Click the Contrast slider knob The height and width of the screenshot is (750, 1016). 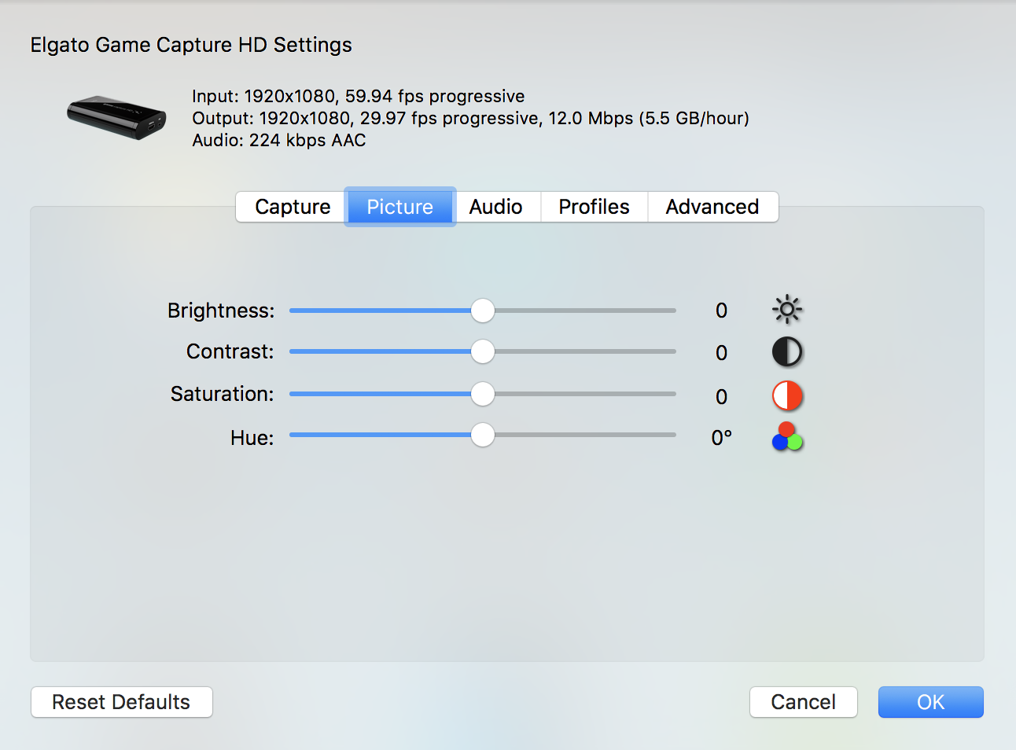483,351
